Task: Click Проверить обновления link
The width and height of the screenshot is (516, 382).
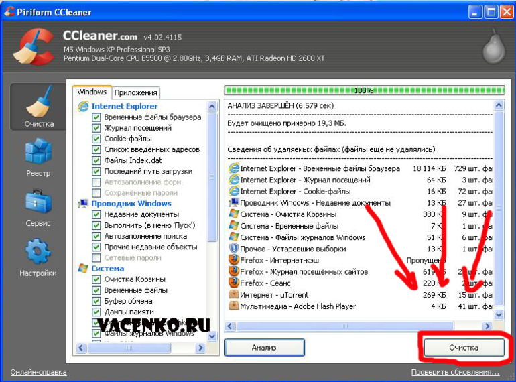Action: (455, 372)
